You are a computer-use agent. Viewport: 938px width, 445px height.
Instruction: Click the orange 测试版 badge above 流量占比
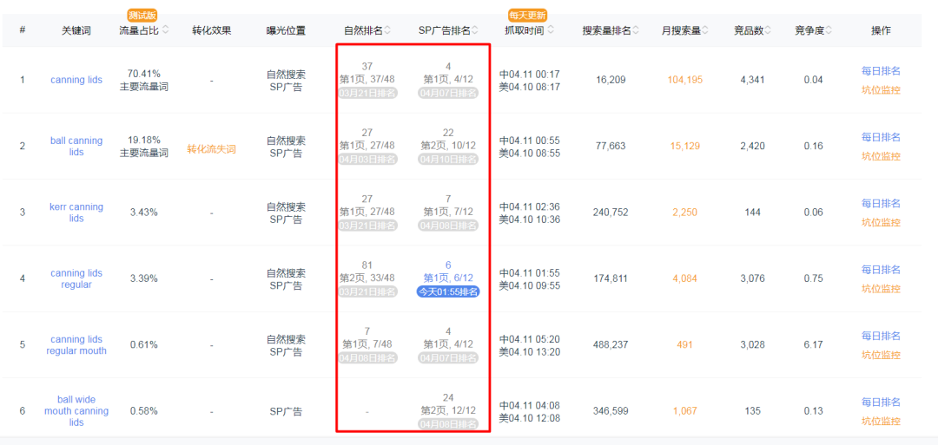[x=142, y=15]
